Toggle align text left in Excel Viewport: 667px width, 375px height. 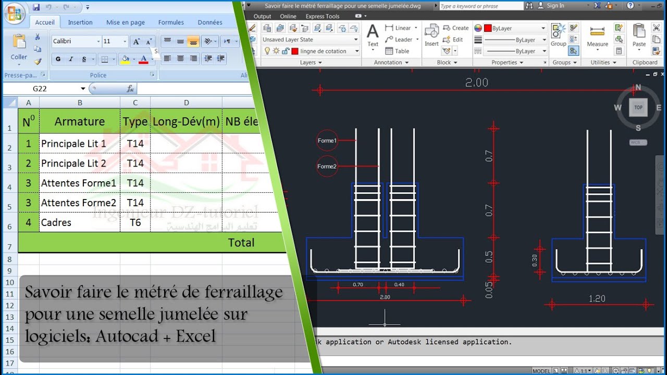167,58
